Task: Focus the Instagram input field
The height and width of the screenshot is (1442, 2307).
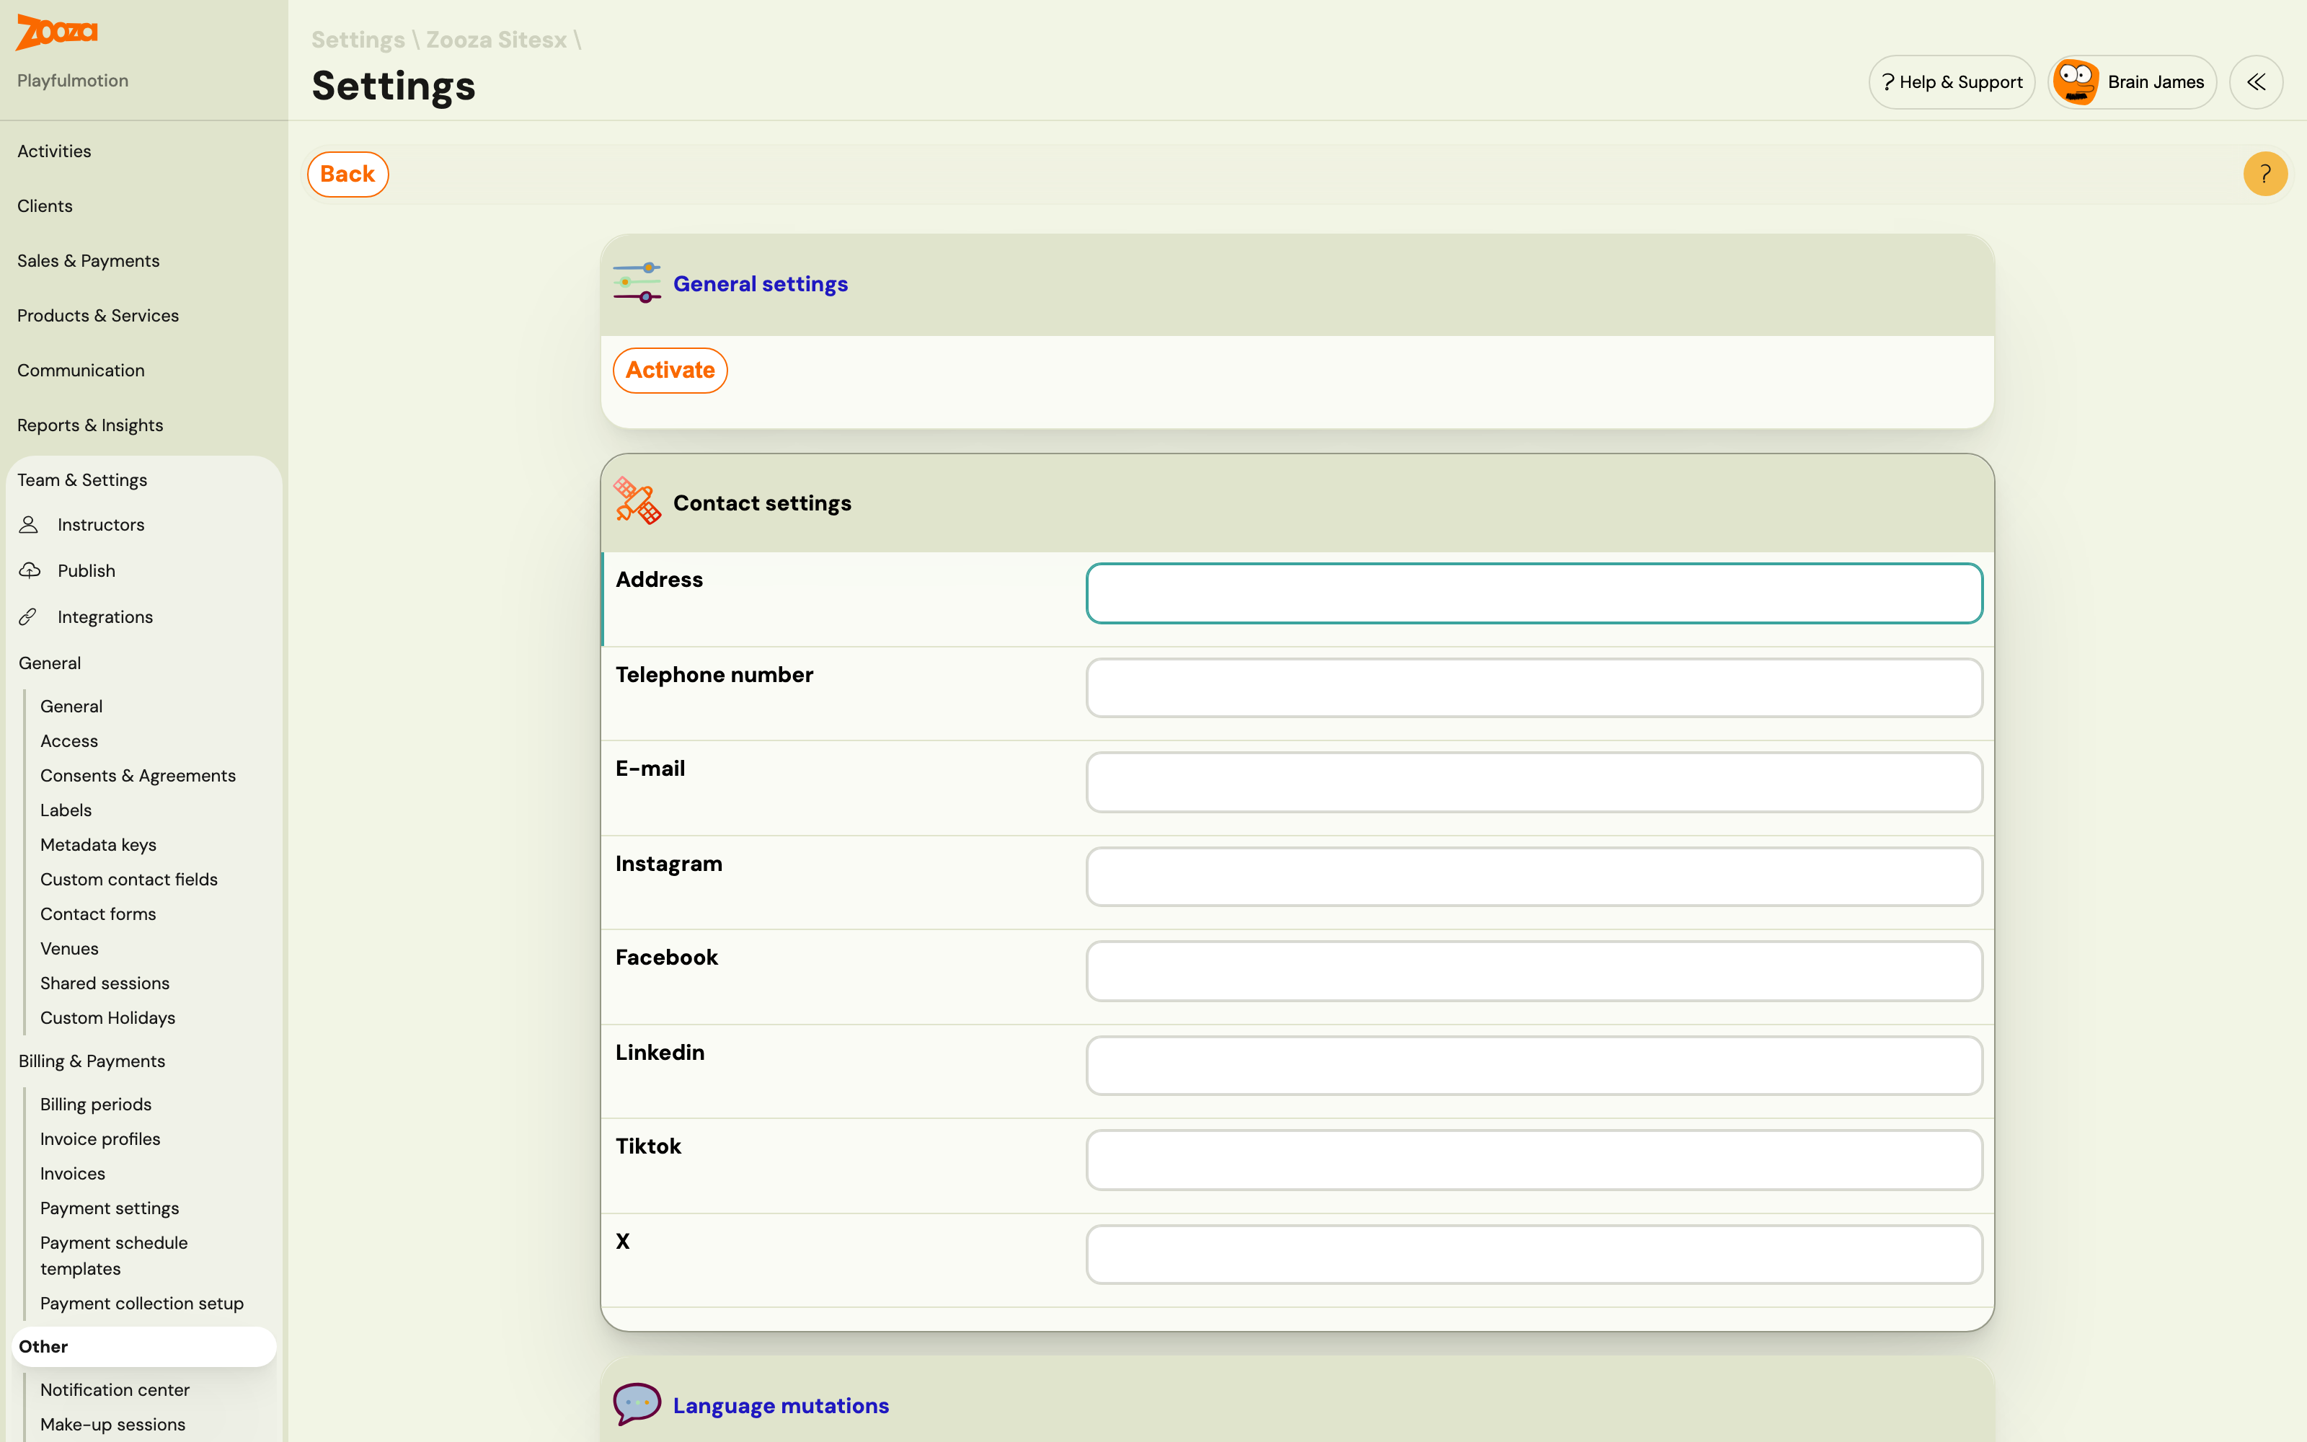Action: pos(1534,877)
